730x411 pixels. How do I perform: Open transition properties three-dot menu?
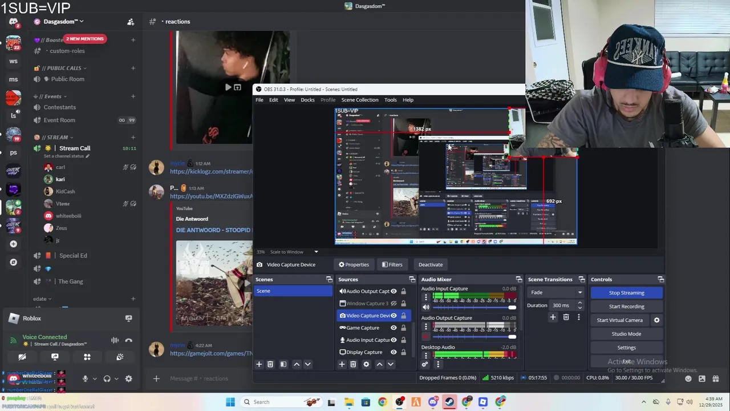point(578,317)
